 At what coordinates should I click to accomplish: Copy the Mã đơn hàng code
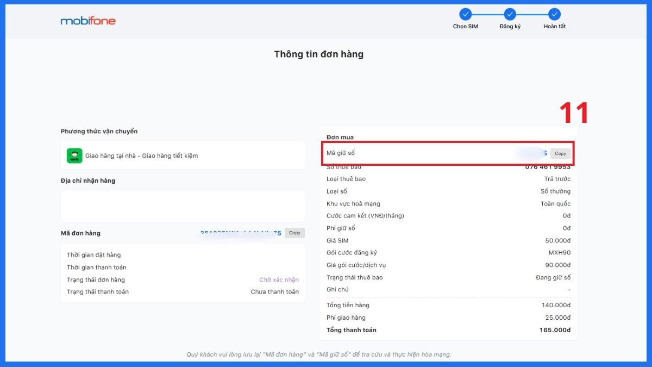pos(294,233)
